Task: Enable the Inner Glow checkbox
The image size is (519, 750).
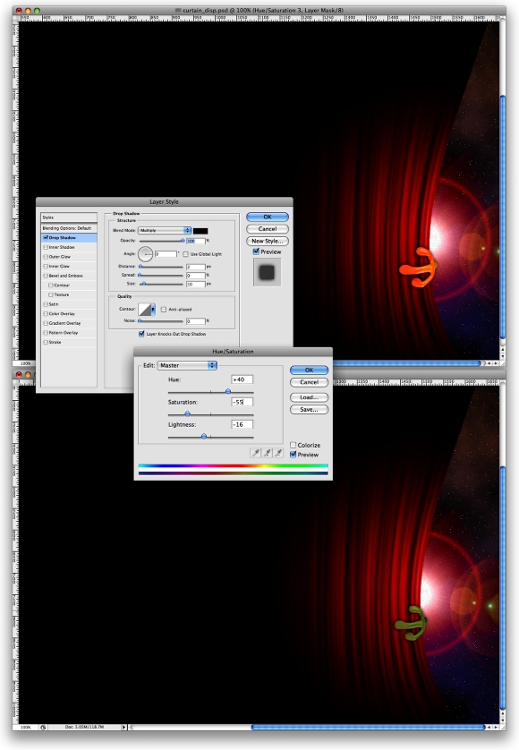Action: (46, 266)
